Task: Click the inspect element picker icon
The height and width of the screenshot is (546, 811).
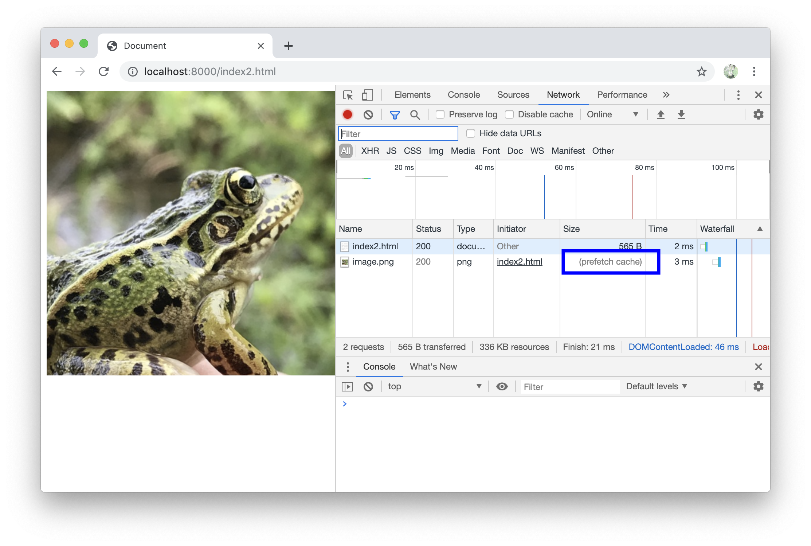Action: [348, 95]
